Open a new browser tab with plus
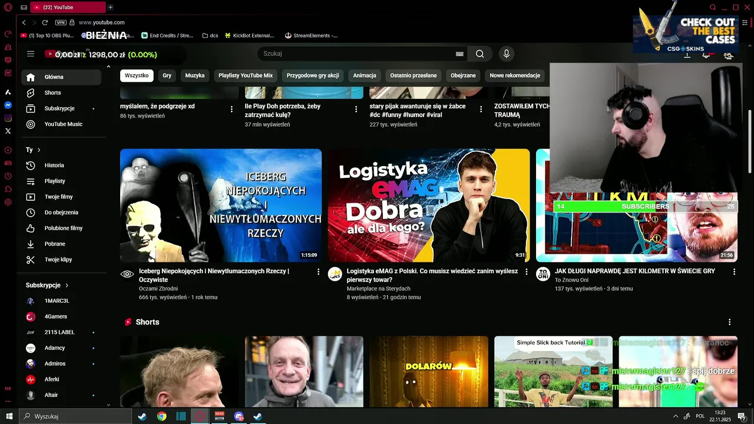Viewport: 754px width, 424px height. [x=110, y=7]
